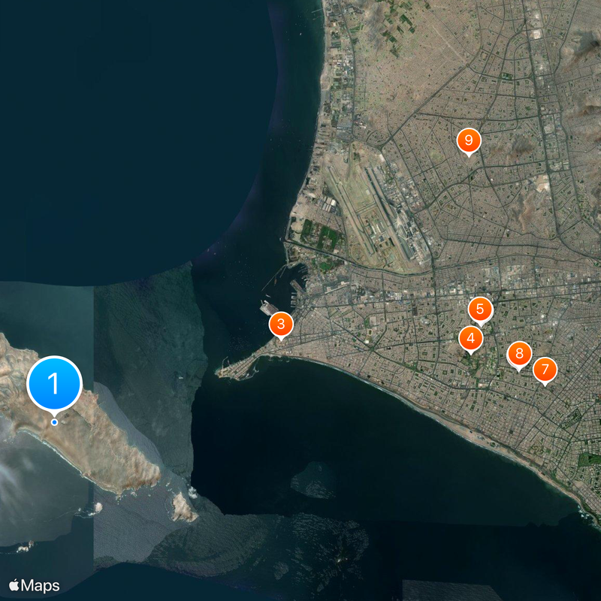Select pin number 5
This screenshot has width=601, height=601.
[482, 308]
